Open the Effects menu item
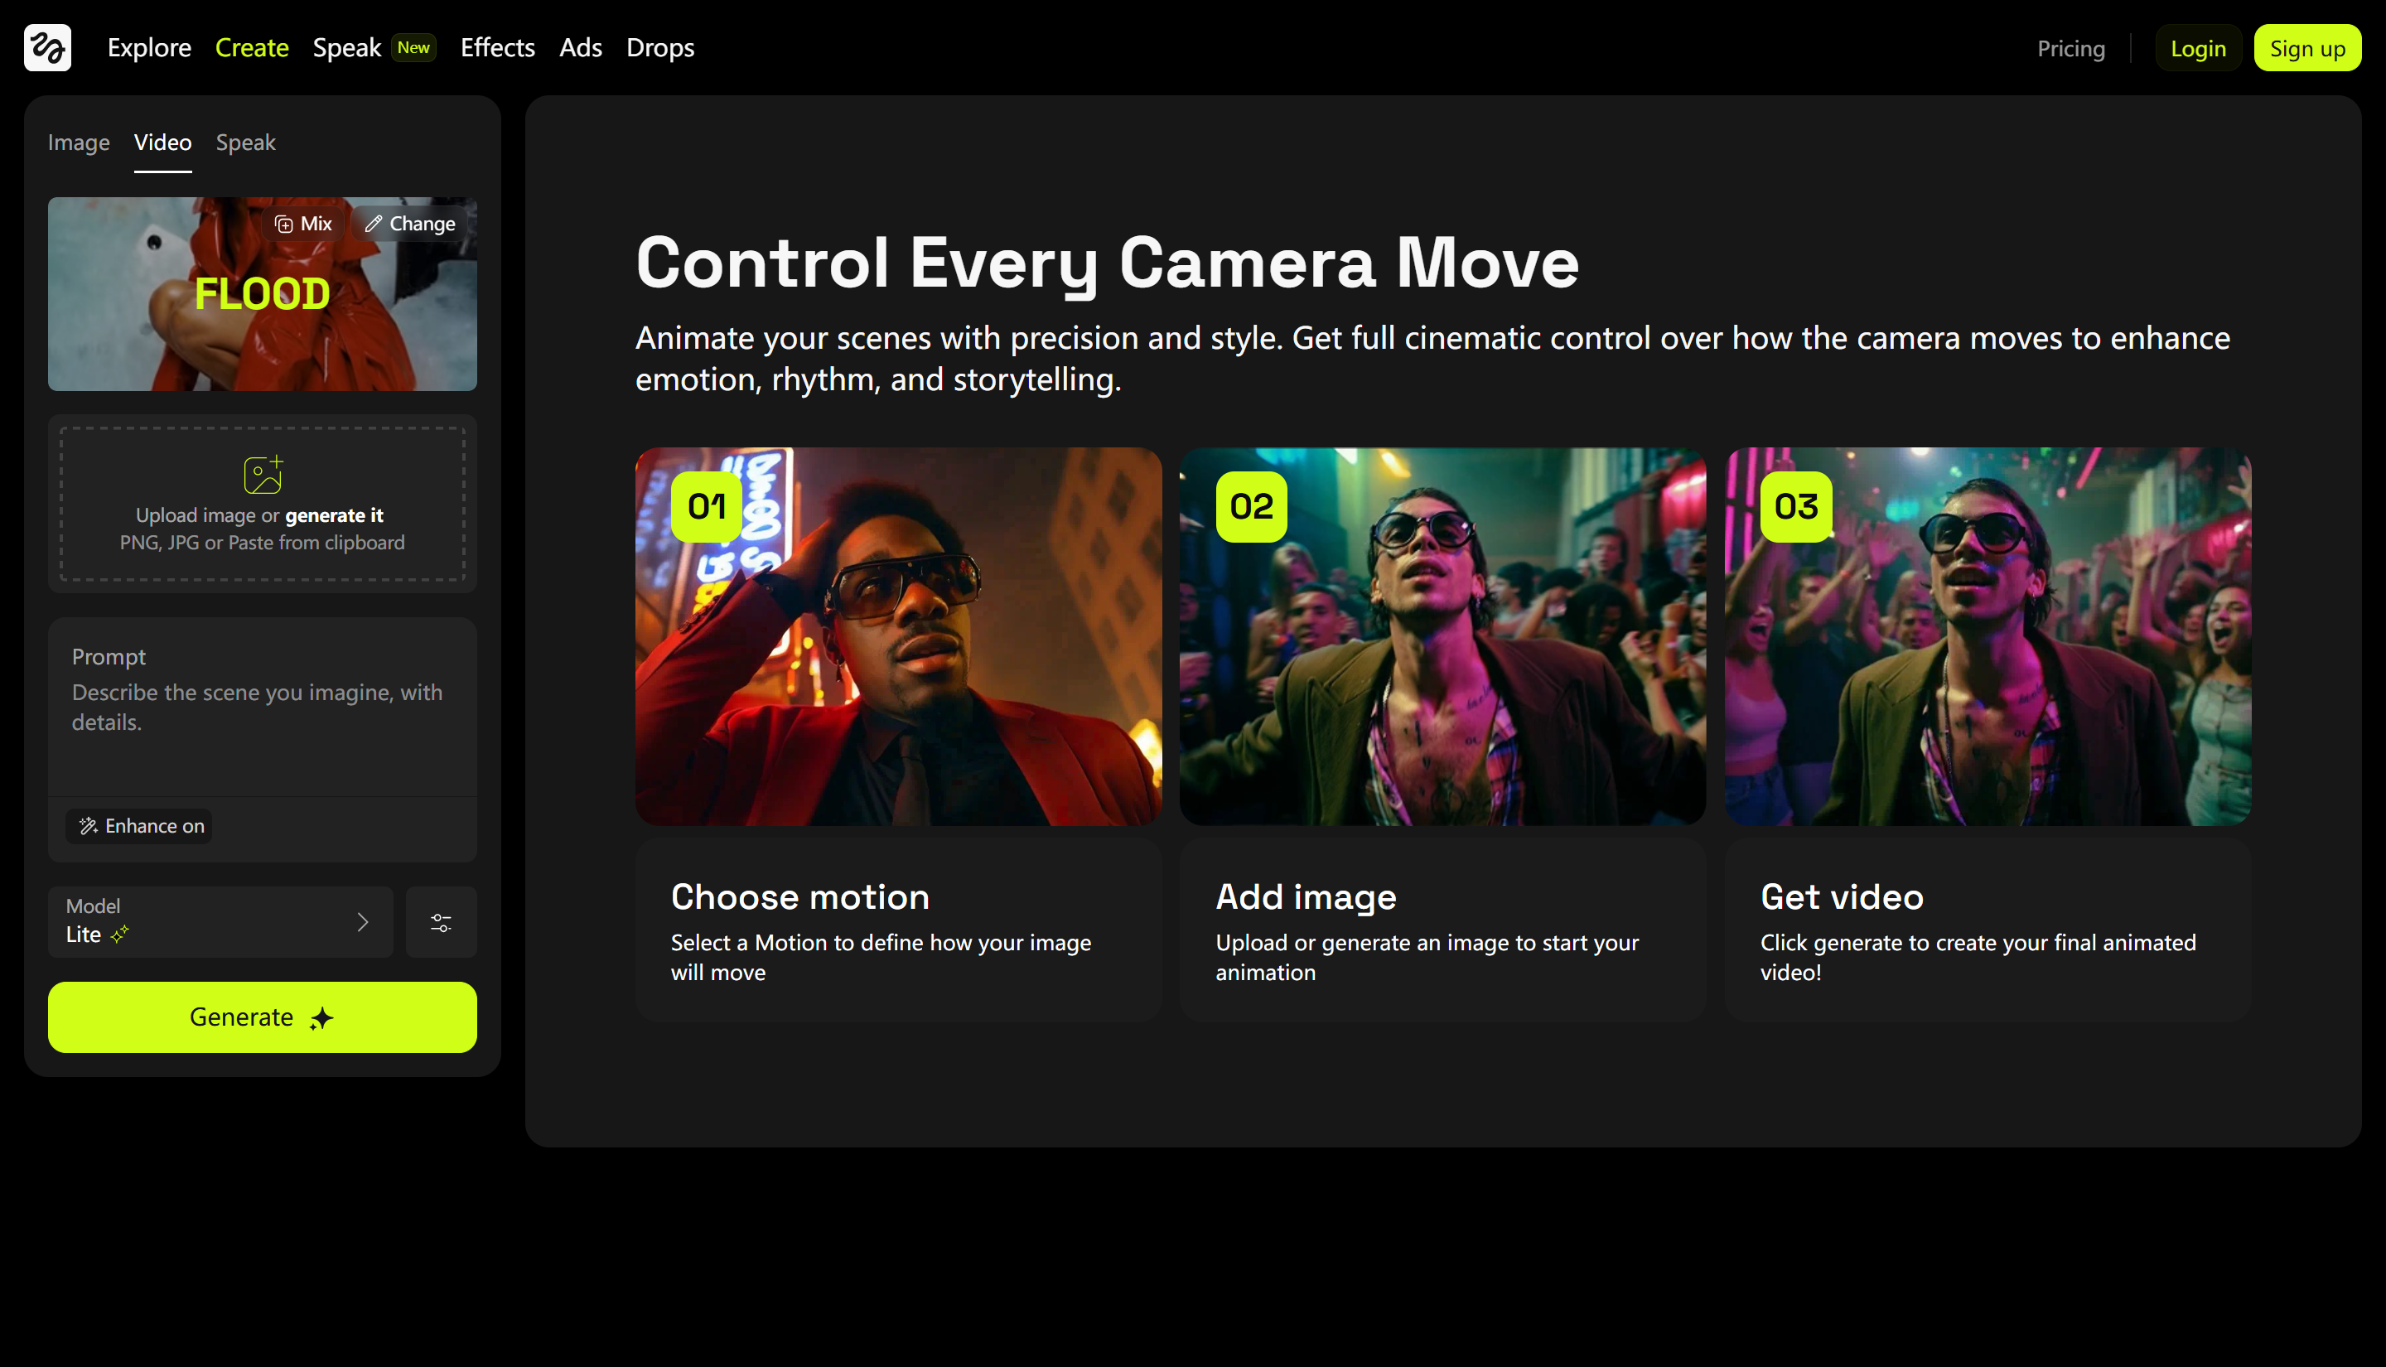Image resolution: width=2386 pixels, height=1367 pixels. 496,47
